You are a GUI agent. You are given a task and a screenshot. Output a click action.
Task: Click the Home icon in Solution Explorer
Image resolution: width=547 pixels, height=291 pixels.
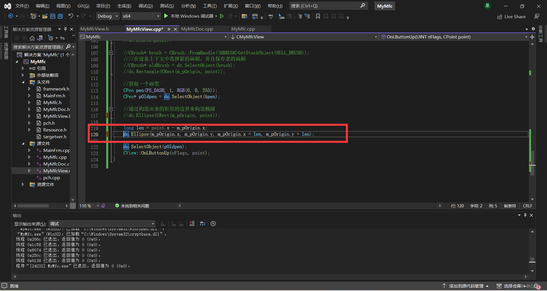(32, 38)
